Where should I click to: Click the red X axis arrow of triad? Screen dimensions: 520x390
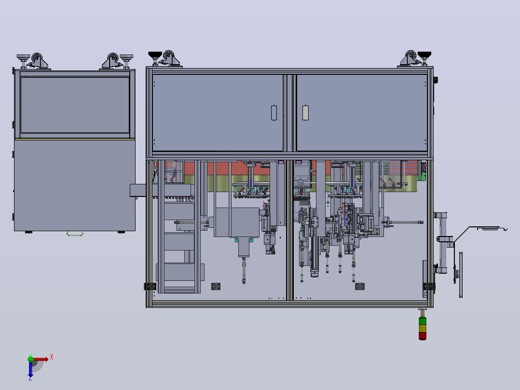coord(41,360)
